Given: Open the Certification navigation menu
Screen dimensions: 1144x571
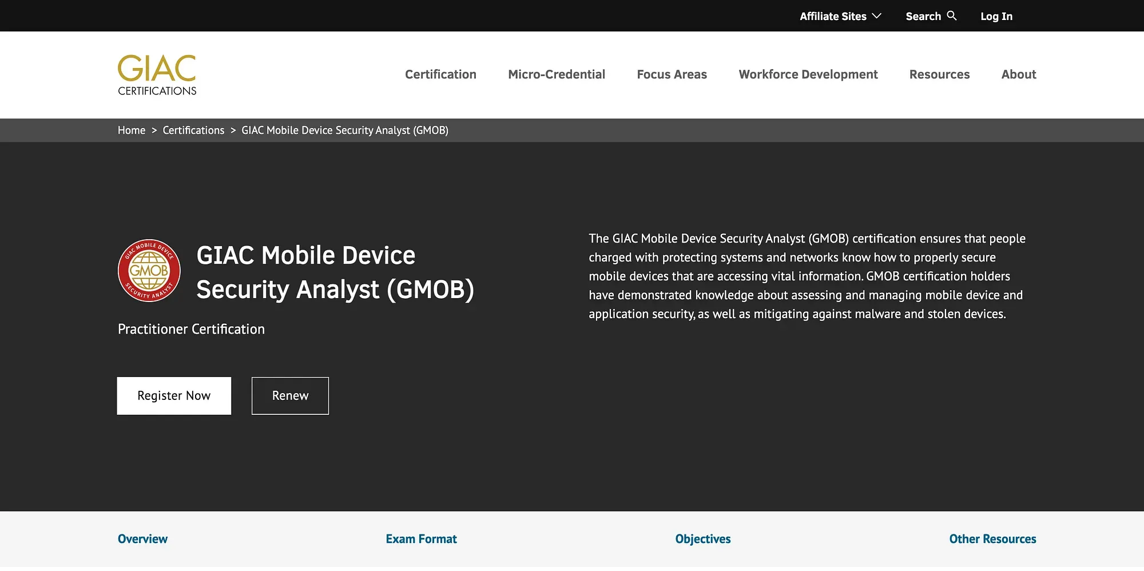Looking at the screenshot, I should click(x=440, y=74).
